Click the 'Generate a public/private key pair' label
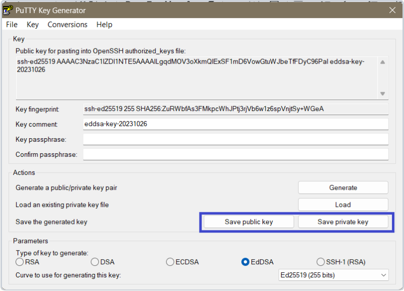The height and width of the screenshot is (291, 404). click(66, 188)
